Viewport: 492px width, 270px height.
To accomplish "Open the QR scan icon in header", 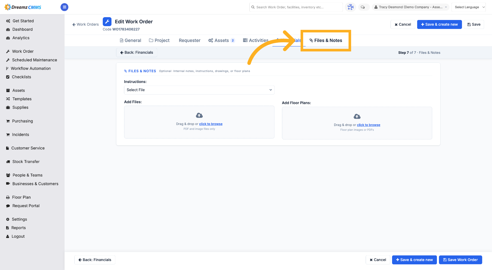I will click(351, 7).
